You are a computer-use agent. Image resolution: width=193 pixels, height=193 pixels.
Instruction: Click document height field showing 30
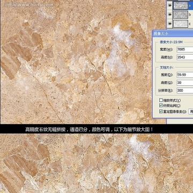tap(185, 83)
